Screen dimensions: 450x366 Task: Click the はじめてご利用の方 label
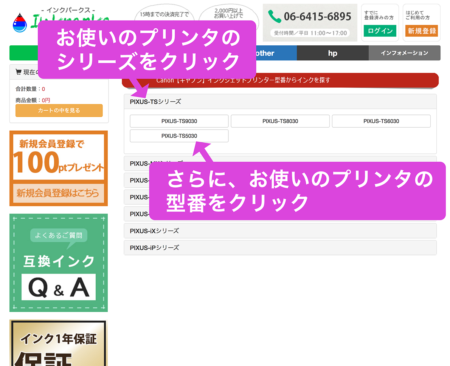pyautogui.click(x=417, y=15)
